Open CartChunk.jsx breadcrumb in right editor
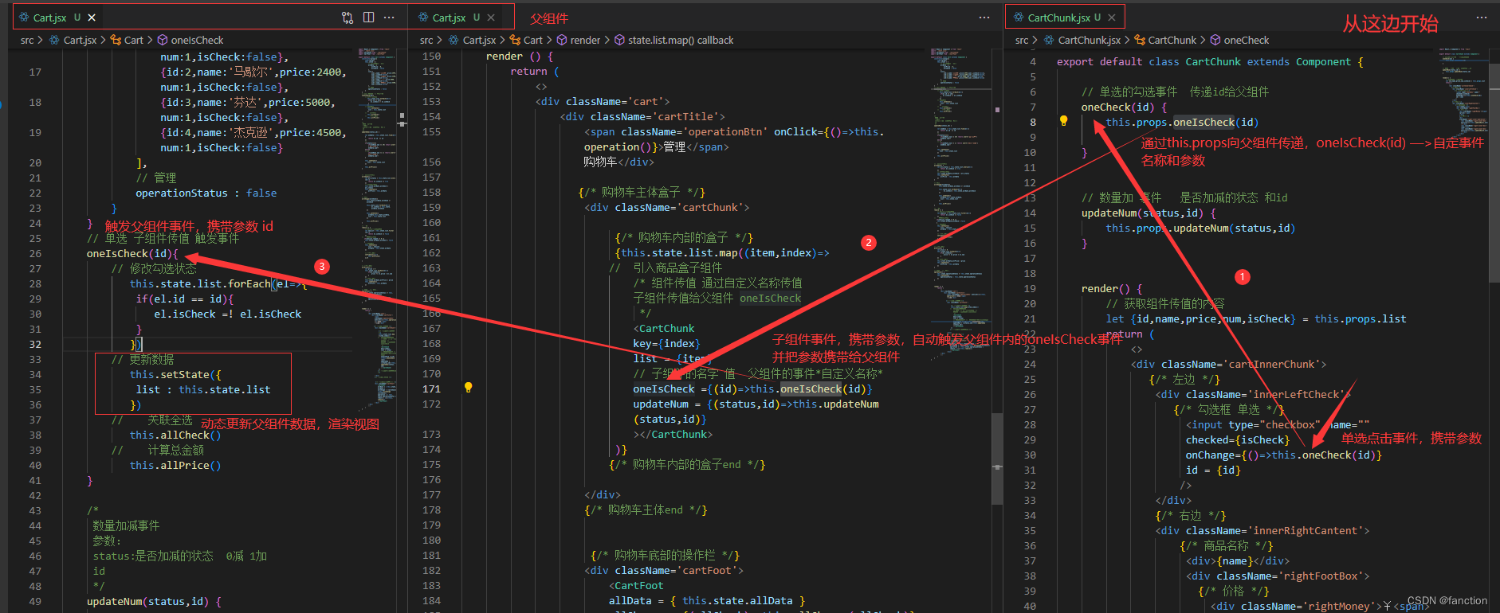Image resolution: width=1500 pixels, height=613 pixels. 1082,40
